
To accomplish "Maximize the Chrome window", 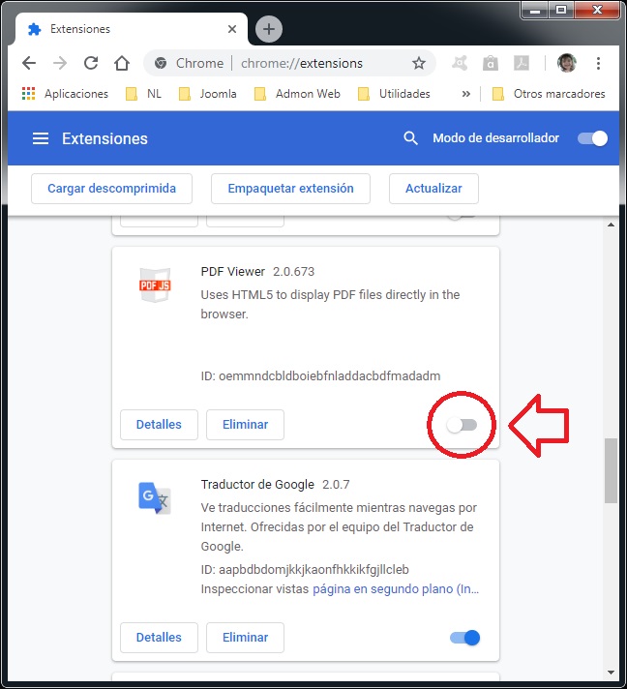I will click(x=561, y=10).
